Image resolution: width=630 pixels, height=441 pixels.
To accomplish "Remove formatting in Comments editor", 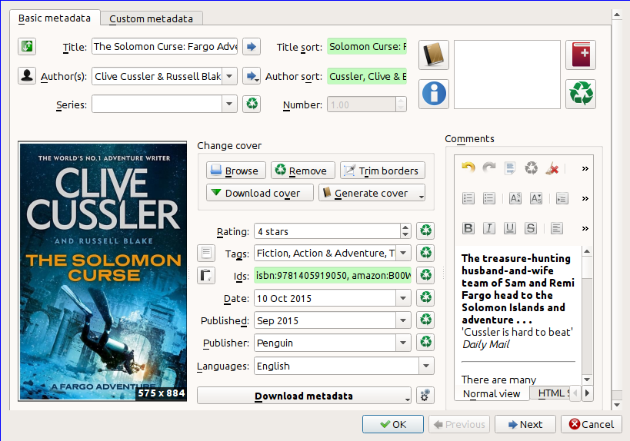I will (552, 168).
